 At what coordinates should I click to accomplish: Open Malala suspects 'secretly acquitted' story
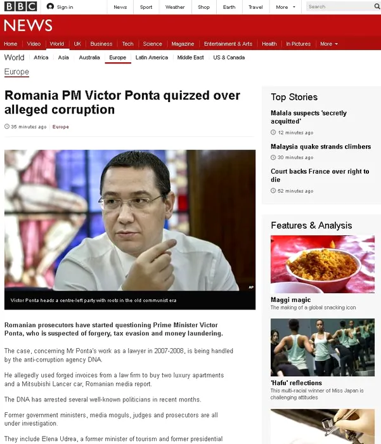pos(309,117)
